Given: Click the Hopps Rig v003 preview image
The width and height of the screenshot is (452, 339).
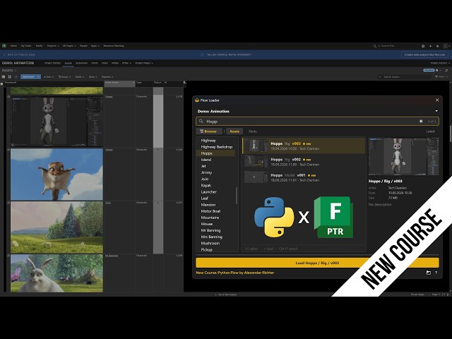Looking at the screenshot, I should [403, 157].
